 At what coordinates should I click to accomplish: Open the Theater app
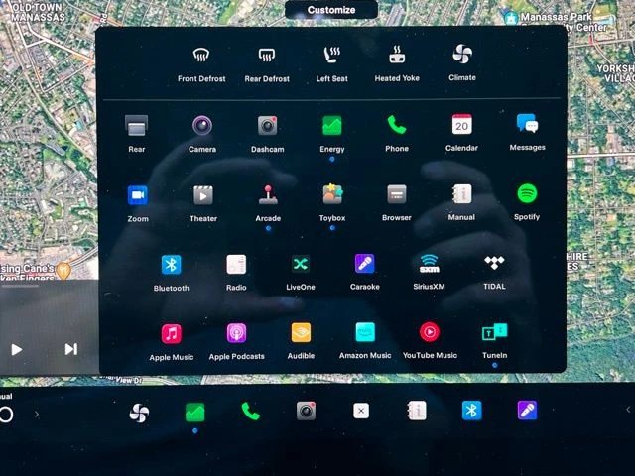coord(203,203)
